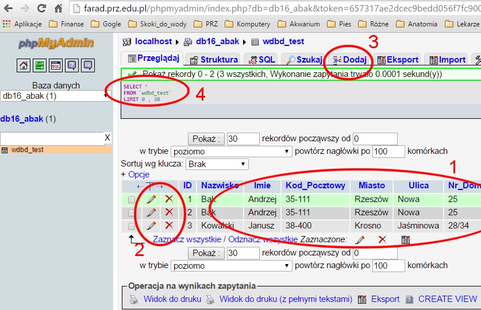Click the wdbd_test breadcrumb link

tap(283, 41)
